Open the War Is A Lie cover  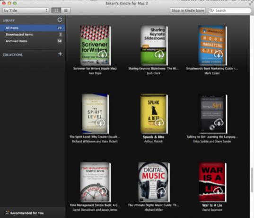click(x=212, y=182)
